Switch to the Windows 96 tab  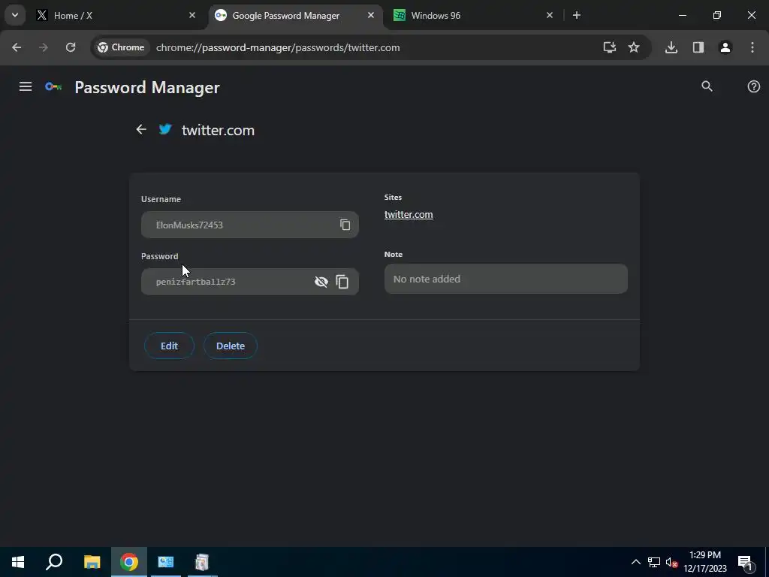[x=474, y=15]
